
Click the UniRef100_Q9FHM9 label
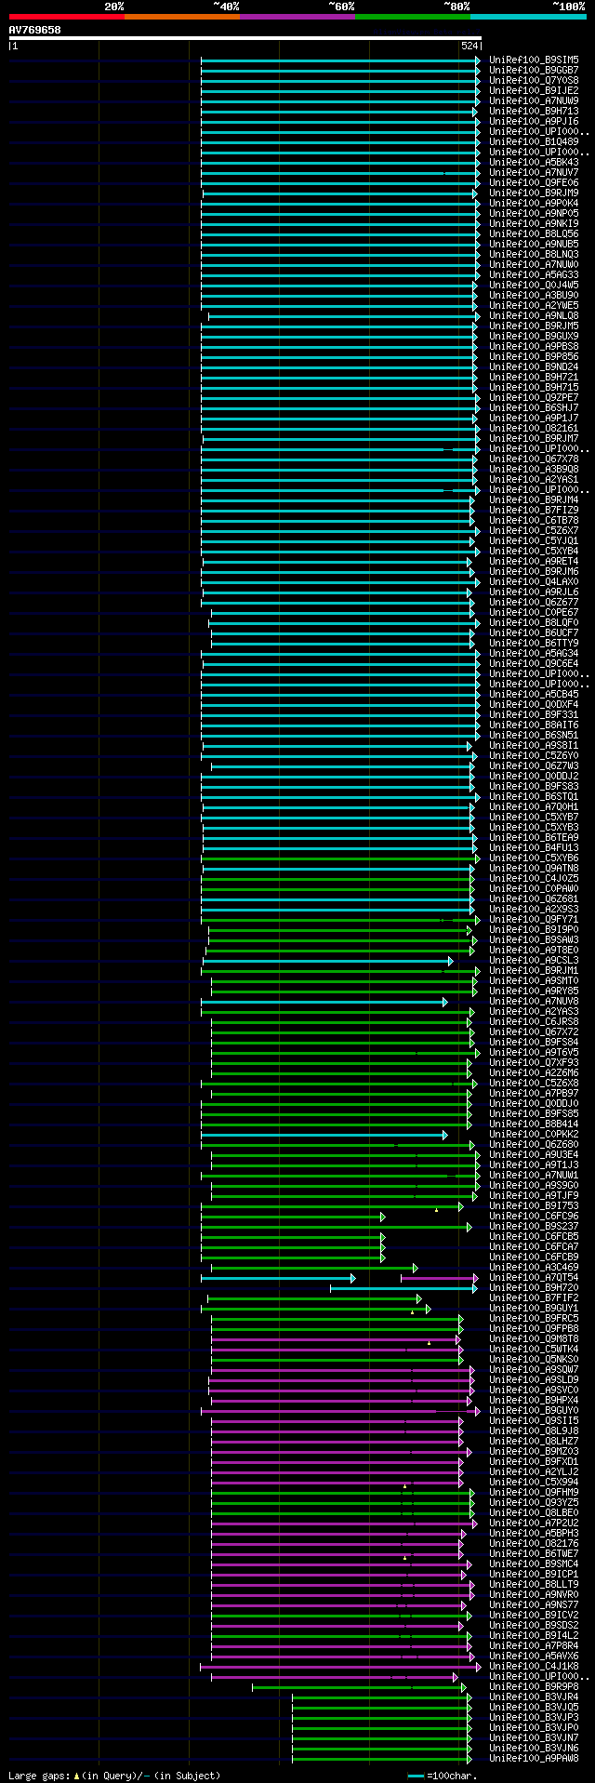(534, 1492)
